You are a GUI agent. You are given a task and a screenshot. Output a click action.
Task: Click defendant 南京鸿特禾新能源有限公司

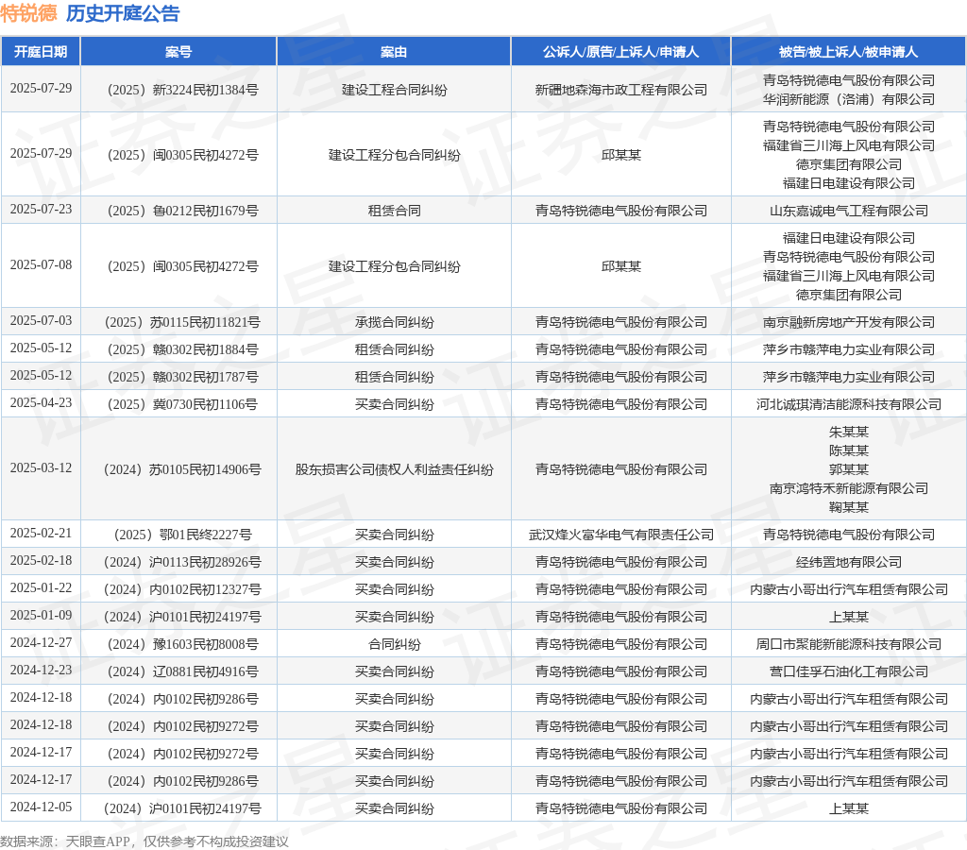coord(849,488)
